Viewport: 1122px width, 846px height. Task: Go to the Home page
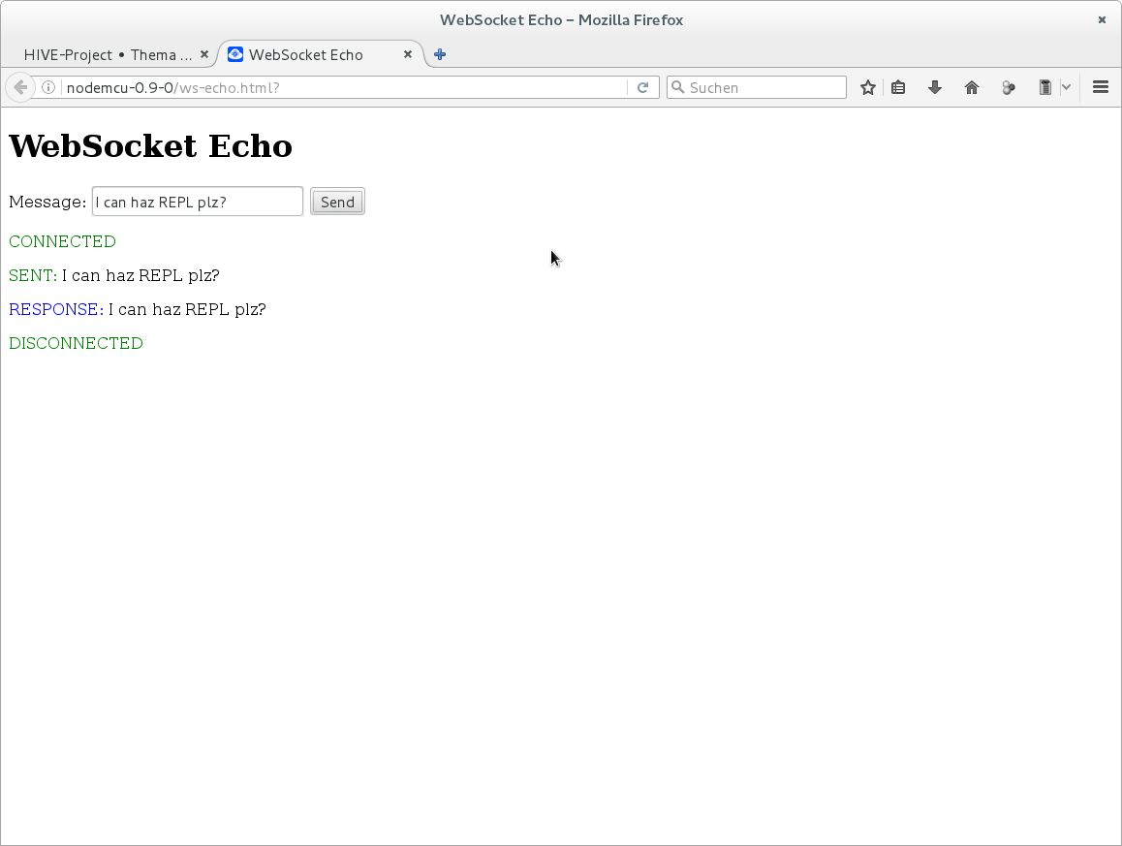click(972, 87)
